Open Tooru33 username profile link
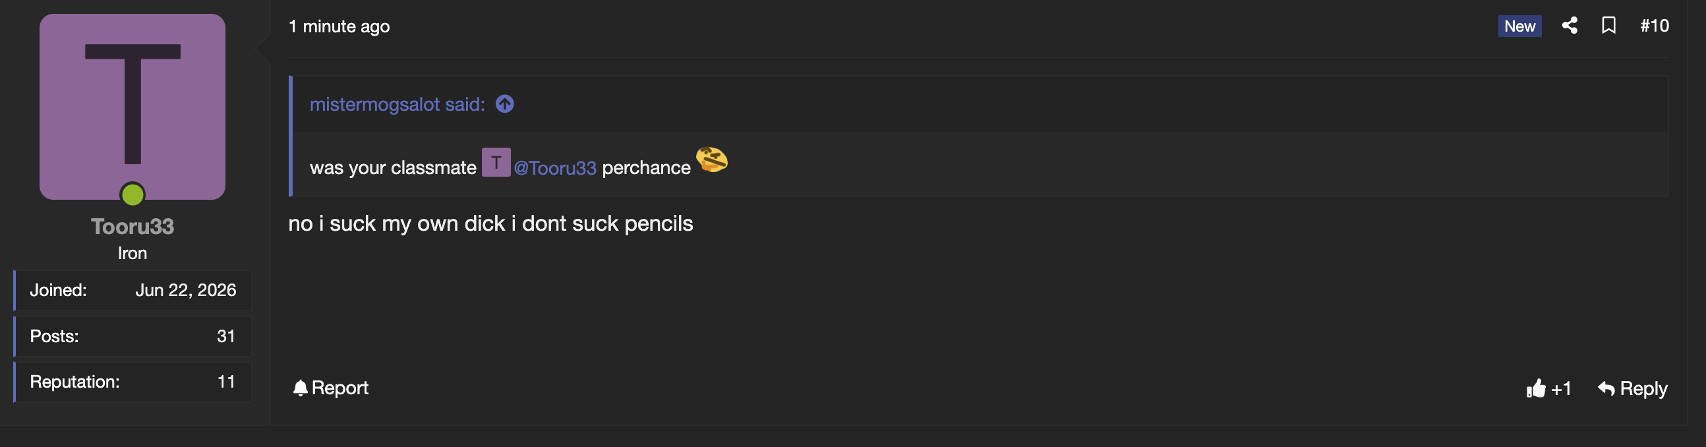Screen dimensions: 1706x447 tap(132, 227)
